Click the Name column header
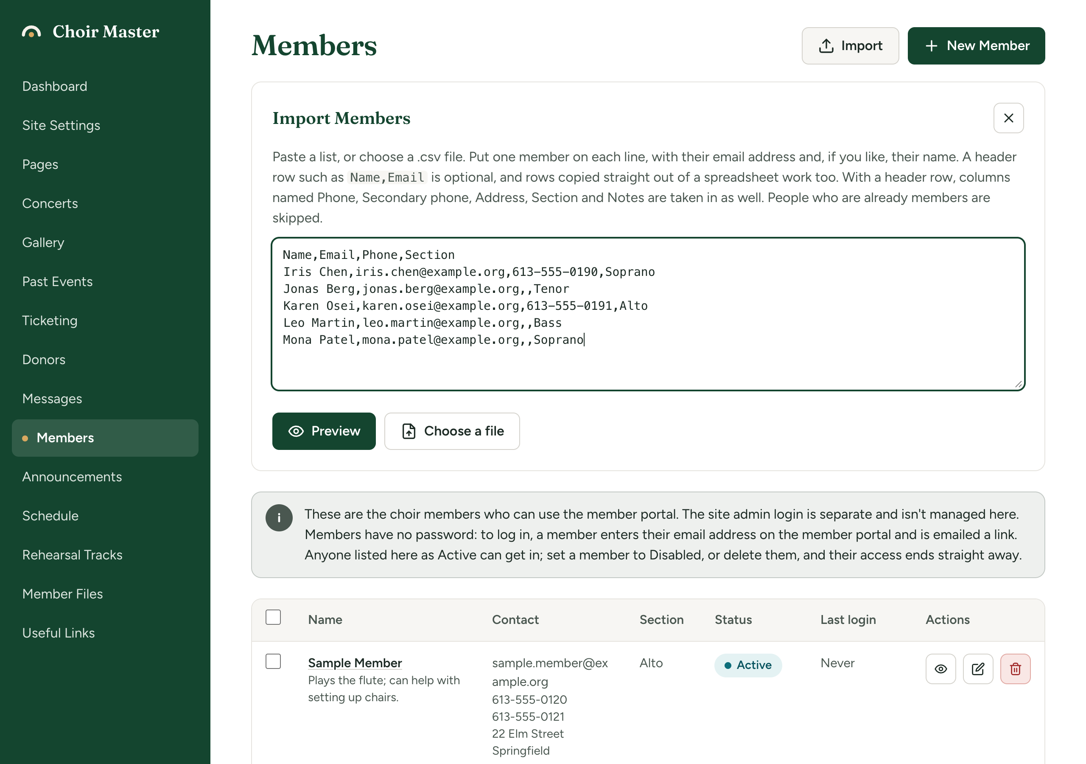Viewport: 1086px width, 764px height. click(x=325, y=619)
